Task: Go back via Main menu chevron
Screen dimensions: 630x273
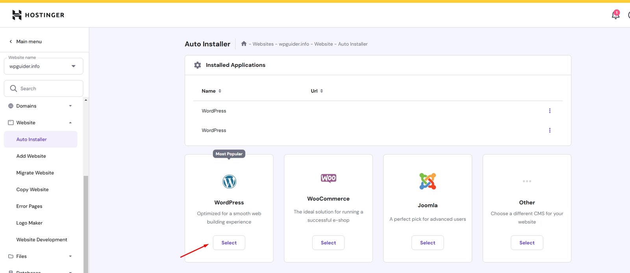Action: [x=11, y=41]
